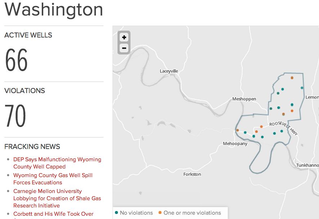The image size is (319, 219).
Task: Click the orange 'One or more violations' legend dot
Action: [160, 213]
